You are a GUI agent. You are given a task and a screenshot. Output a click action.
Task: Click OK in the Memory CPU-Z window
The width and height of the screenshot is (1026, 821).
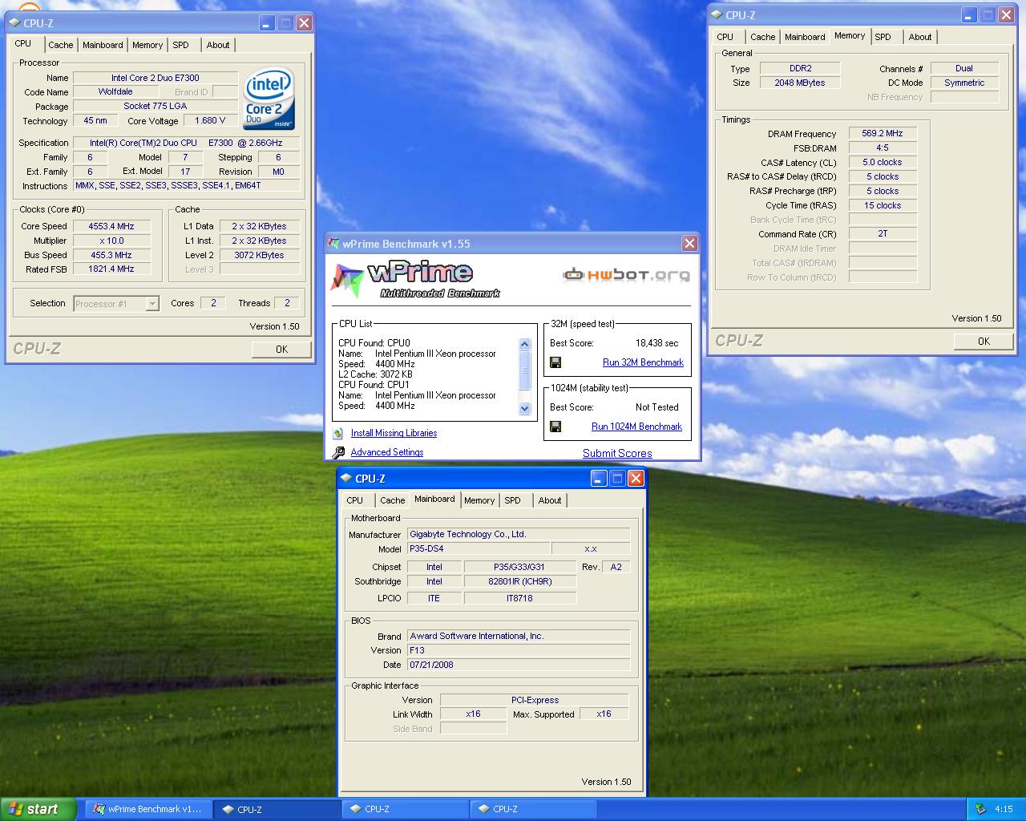click(x=984, y=342)
